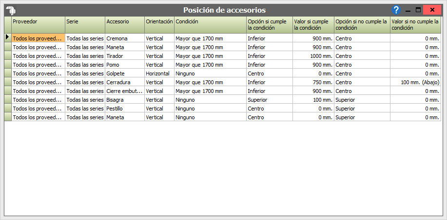The width and height of the screenshot is (447, 220).
Task: Minimize the Posición de accesorios window
Action: coord(408,10)
